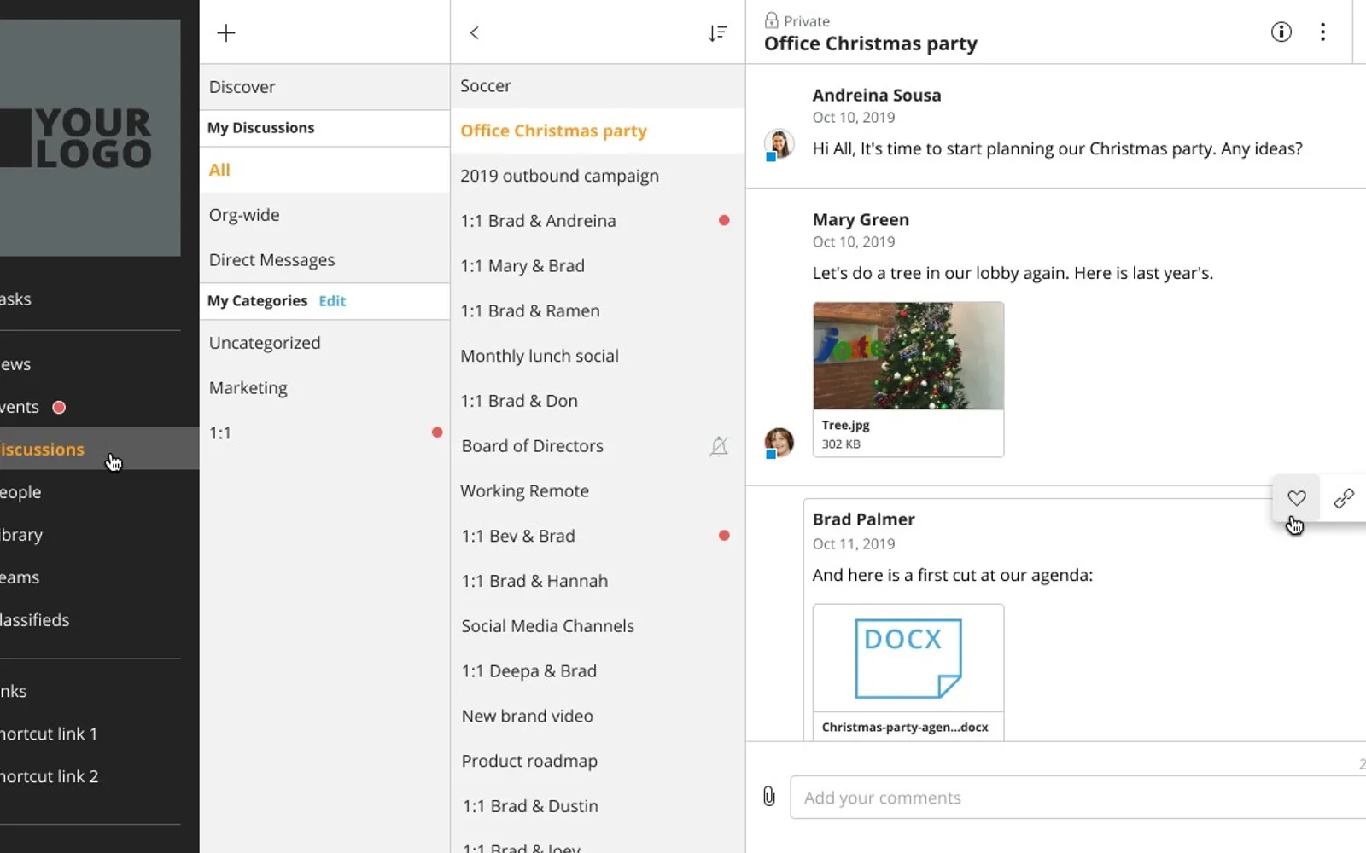Screen dimensions: 1366x853
Task: Select the All filter
Action: pyautogui.click(x=324, y=170)
